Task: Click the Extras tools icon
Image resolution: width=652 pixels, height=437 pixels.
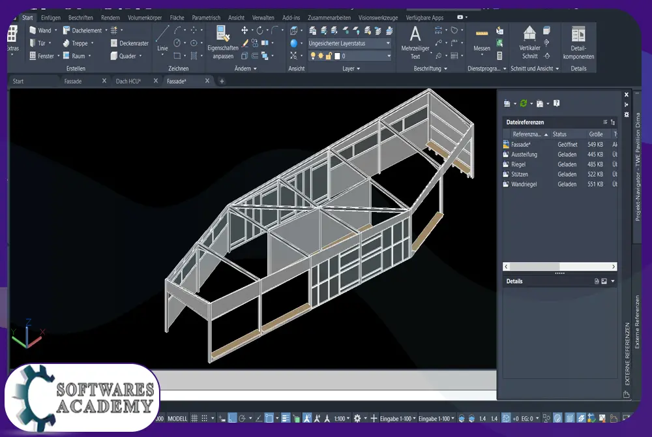Action: [x=12, y=38]
